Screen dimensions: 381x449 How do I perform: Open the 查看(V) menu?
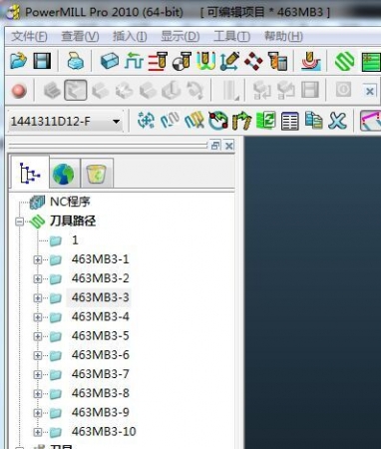pos(80,36)
